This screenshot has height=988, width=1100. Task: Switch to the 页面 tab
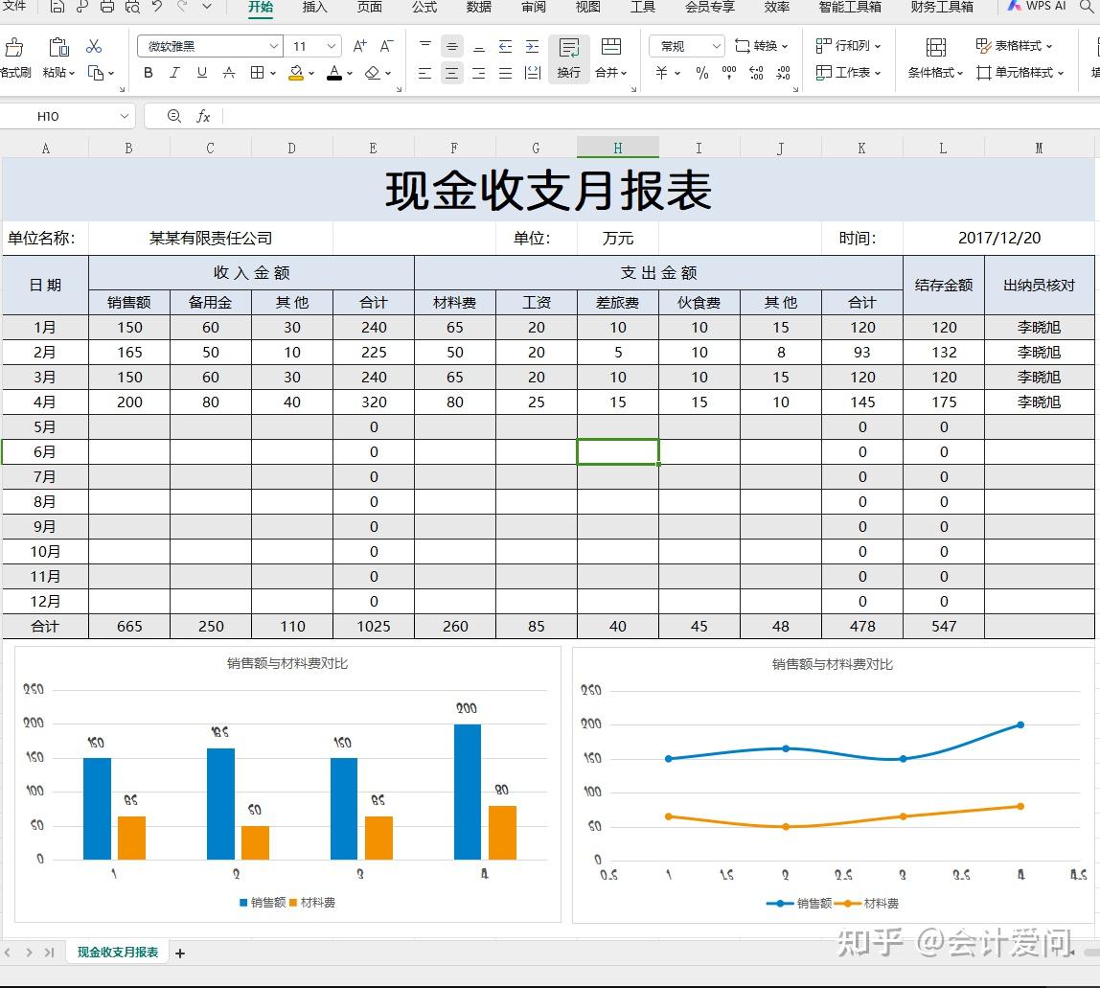tap(370, 7)
